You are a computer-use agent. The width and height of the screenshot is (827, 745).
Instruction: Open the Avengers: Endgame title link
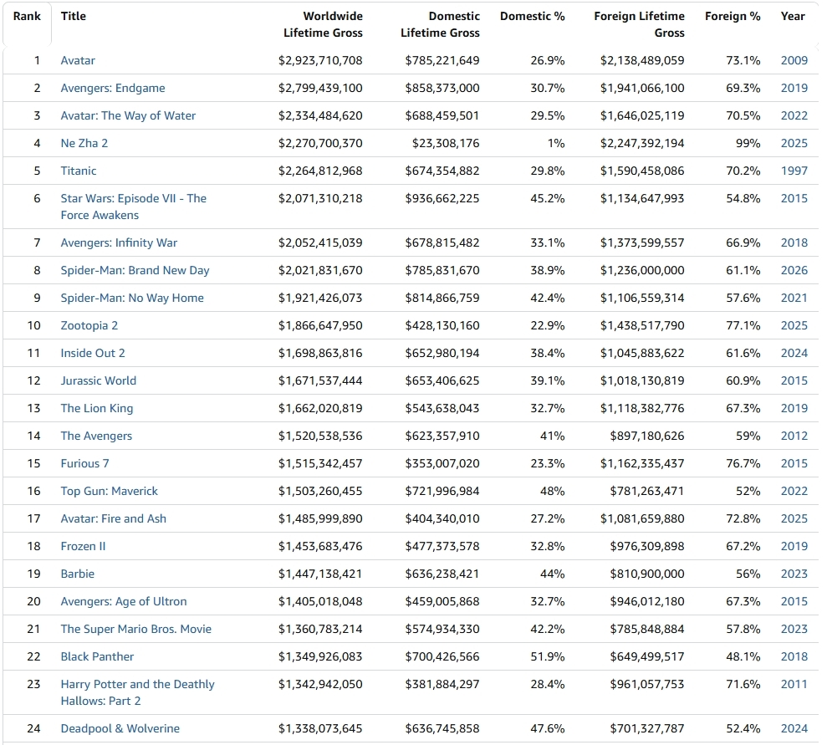tap(112, 88)
